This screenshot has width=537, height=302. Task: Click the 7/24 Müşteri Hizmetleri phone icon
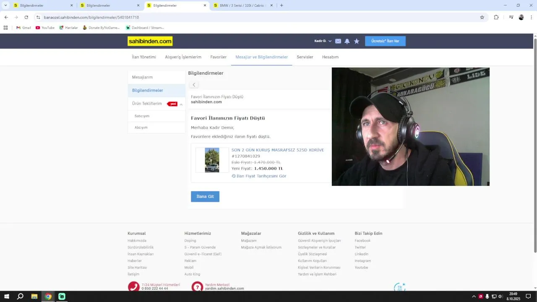click(x=133, y=286)
